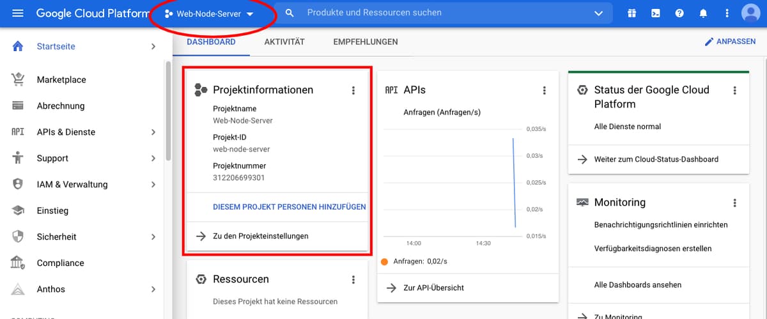
Task: Expand the Anthos submenu chevron
Action: tap(153, 290)
